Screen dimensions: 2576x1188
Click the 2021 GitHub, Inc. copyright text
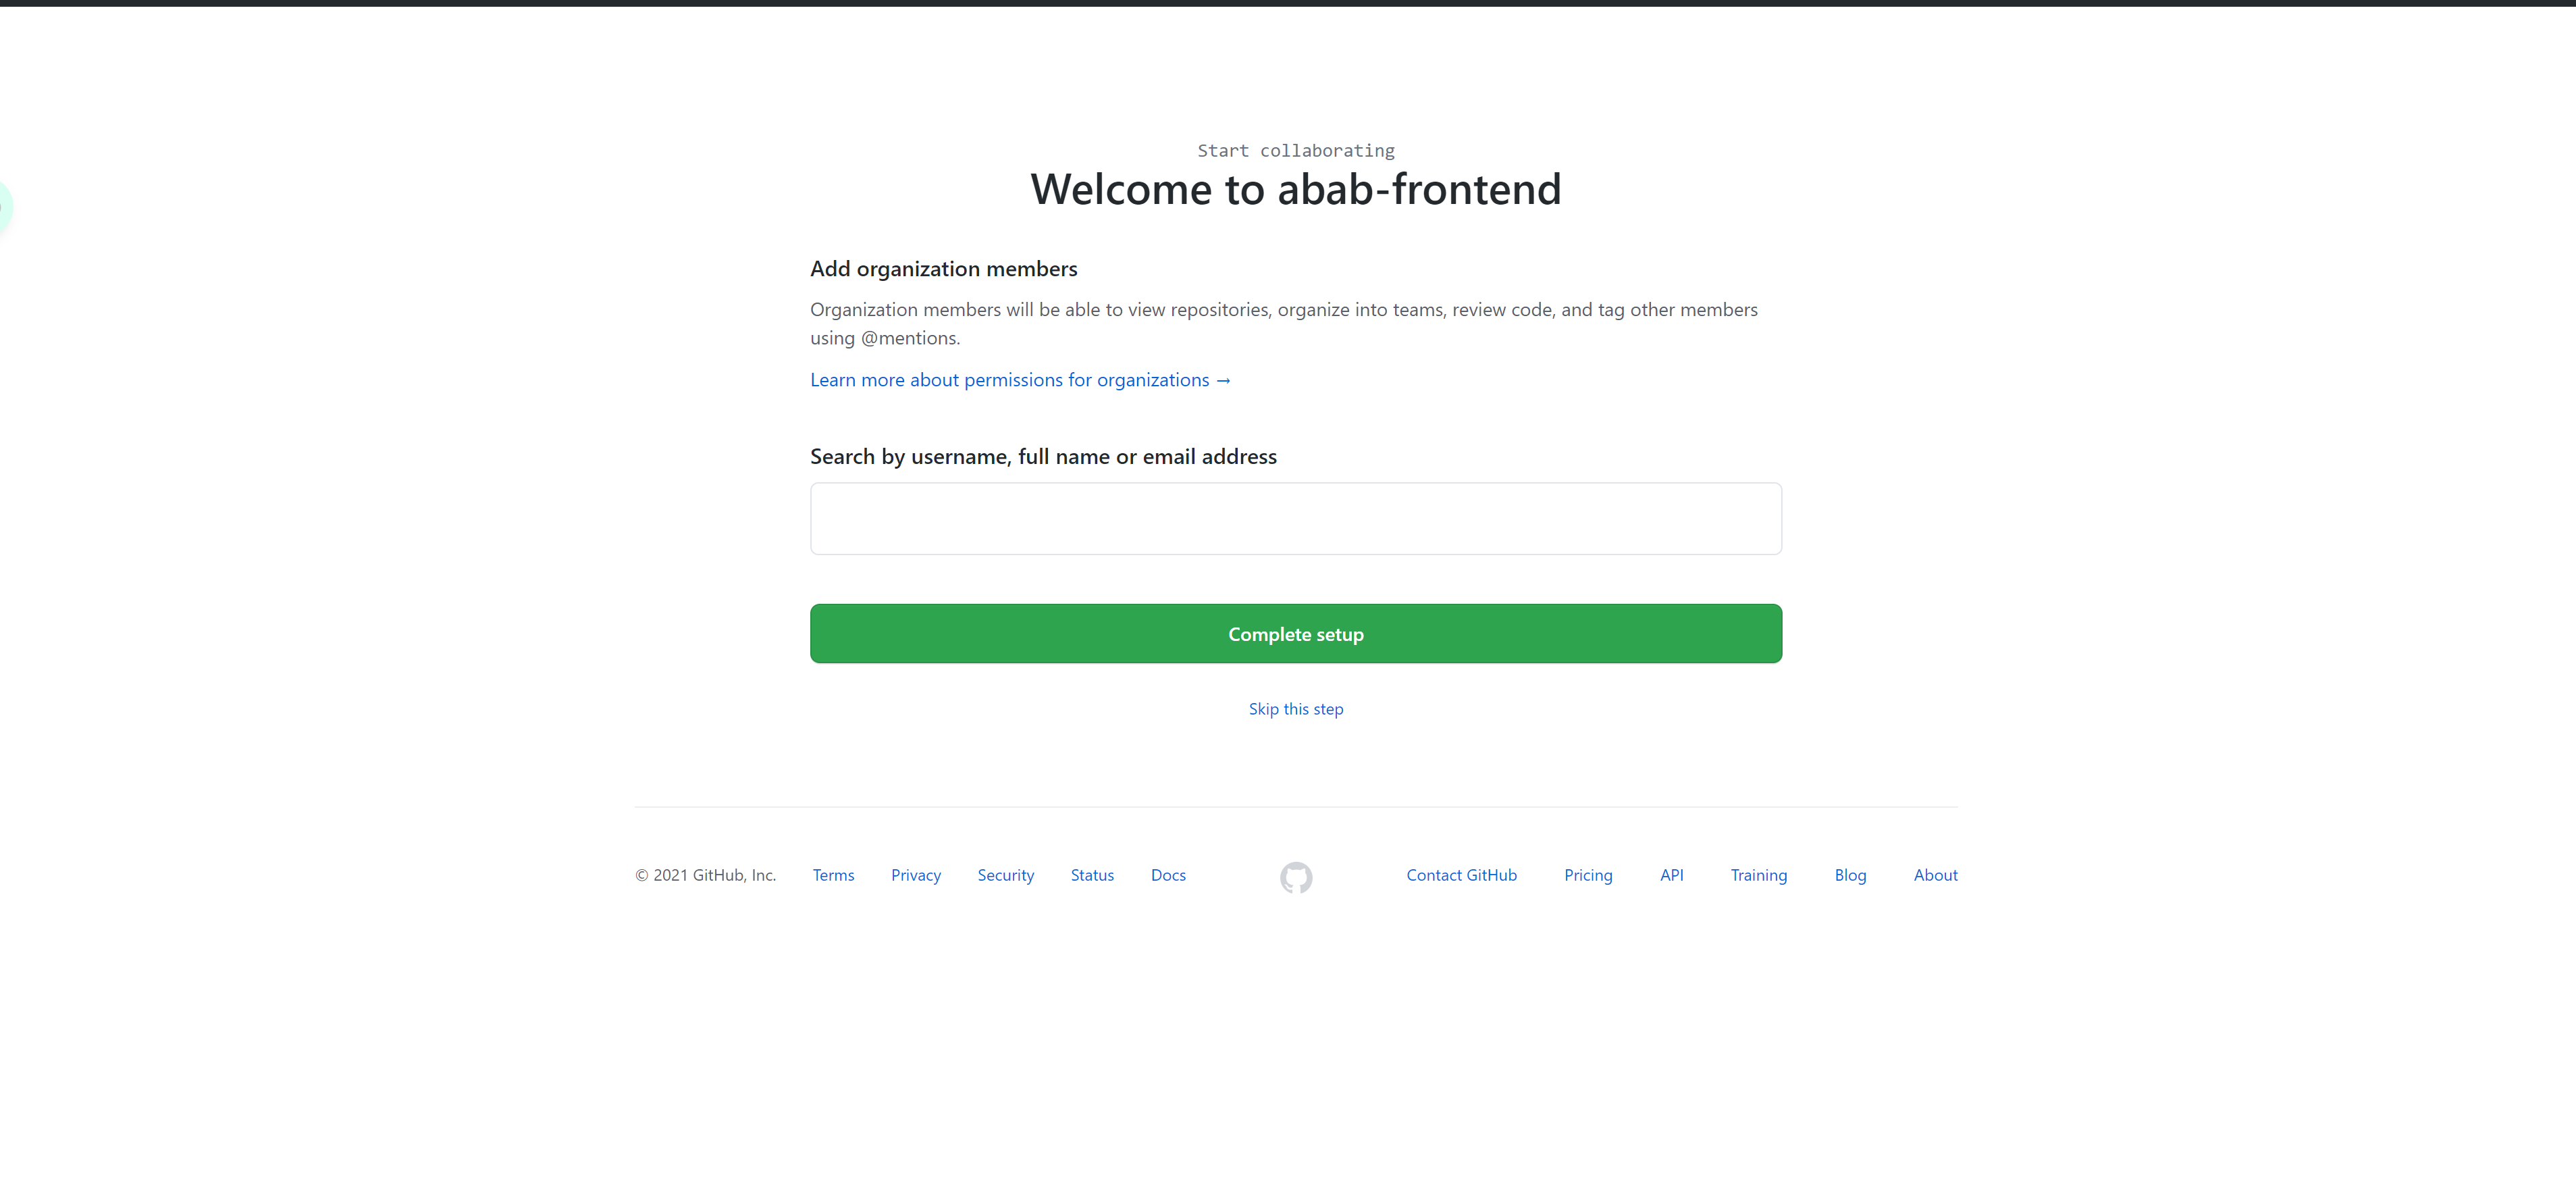coord(705,875)
